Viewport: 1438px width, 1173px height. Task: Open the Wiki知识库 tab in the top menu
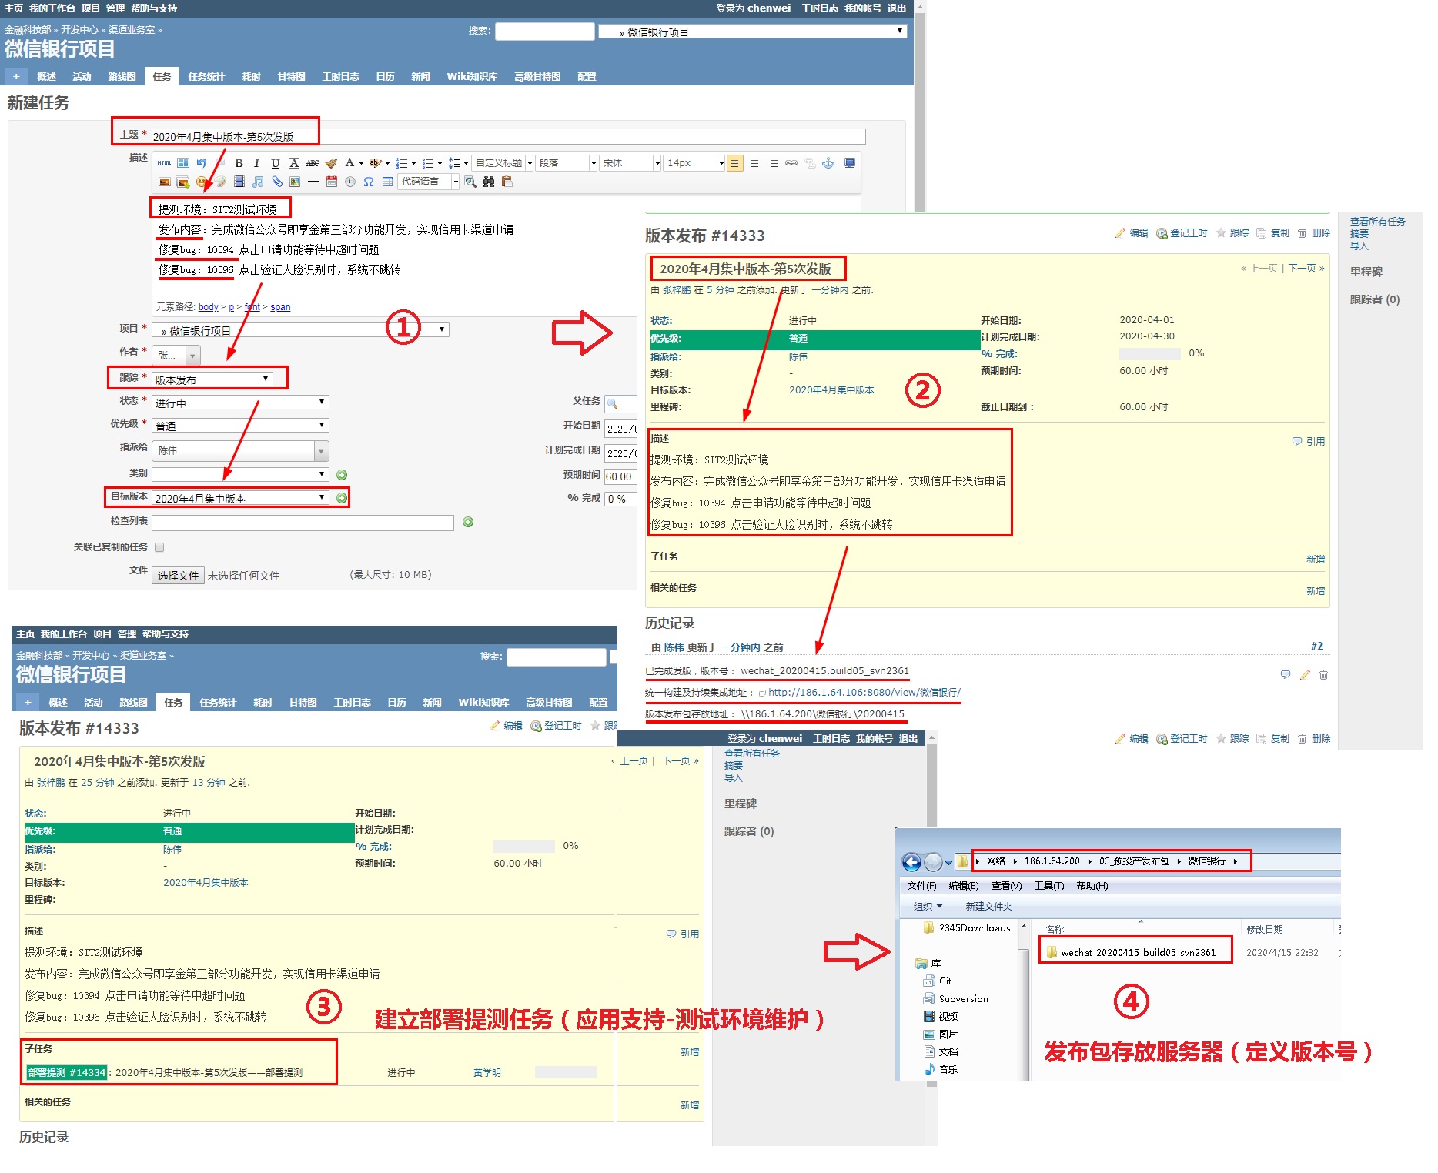coord(472,76)
